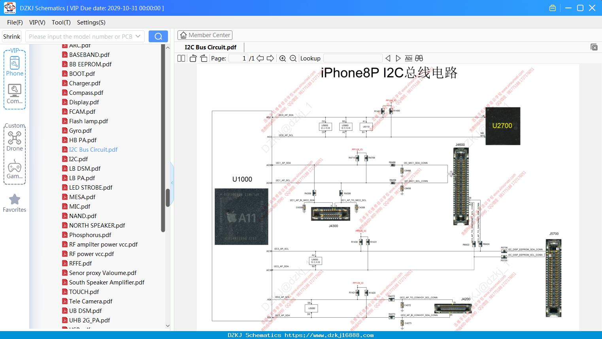Open Charger.pdf from the file list

coord(85,83)
